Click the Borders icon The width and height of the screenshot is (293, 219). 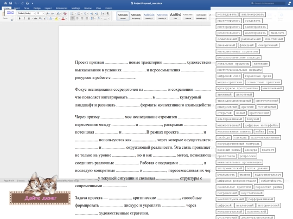tap(105, 18)
